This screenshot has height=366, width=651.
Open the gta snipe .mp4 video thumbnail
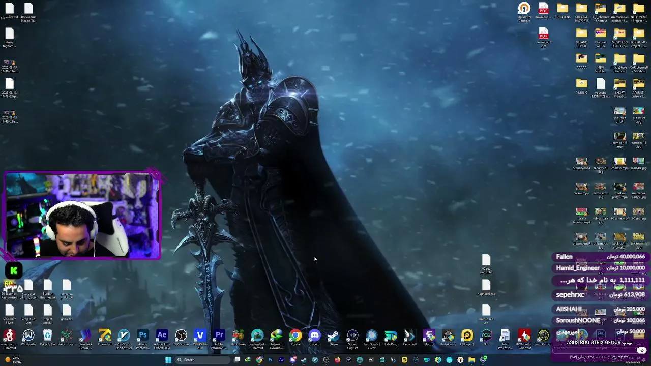point(619,115)
